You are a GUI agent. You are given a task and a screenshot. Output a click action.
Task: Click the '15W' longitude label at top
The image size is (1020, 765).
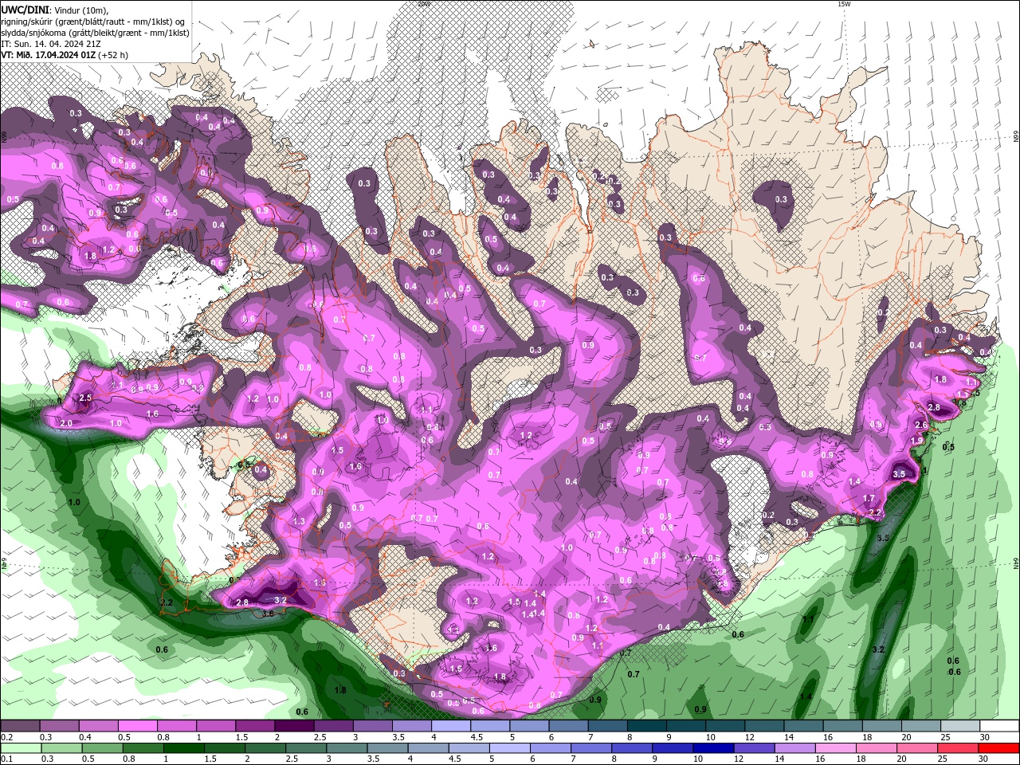(844, 4)
